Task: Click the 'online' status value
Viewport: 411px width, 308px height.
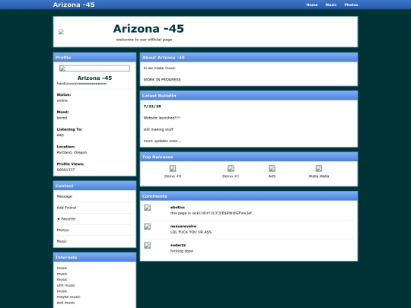Action: tap(62, 100)
